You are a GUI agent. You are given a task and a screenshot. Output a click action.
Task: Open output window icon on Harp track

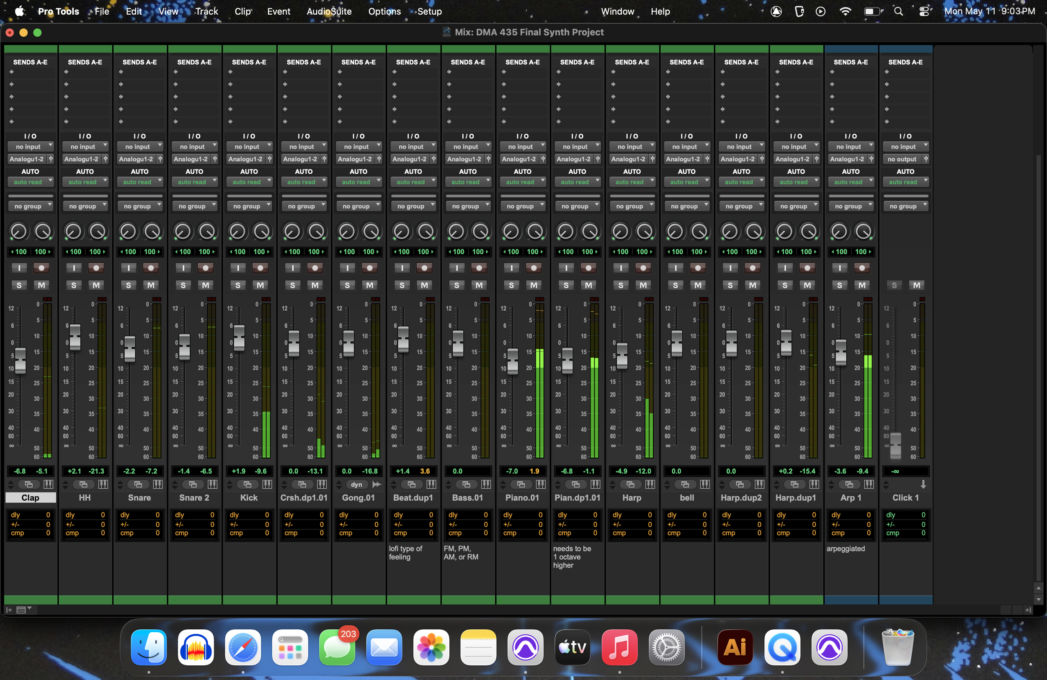pos(630,484)
